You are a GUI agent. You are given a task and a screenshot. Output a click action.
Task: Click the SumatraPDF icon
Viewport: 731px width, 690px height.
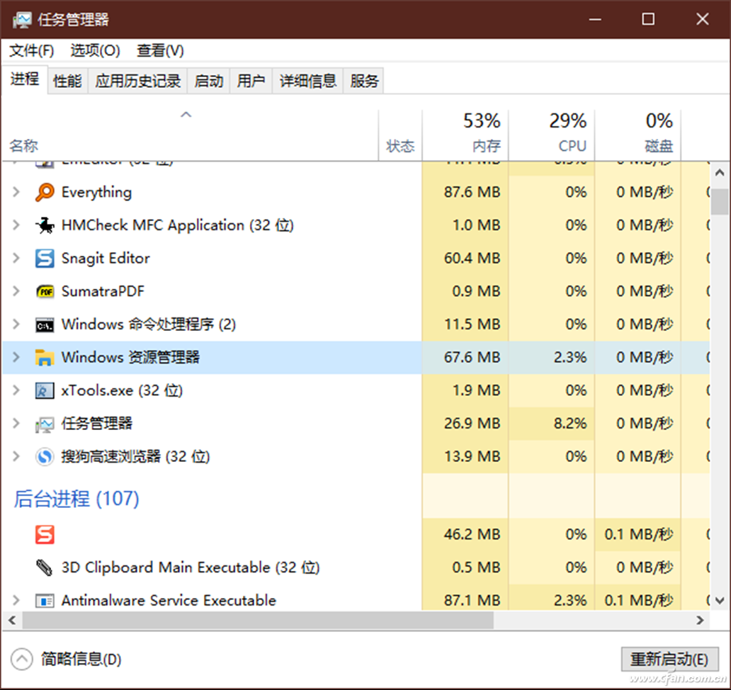pos(45,291)
